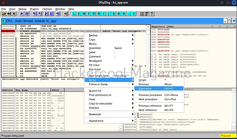
Task: Open the Window menu
Action: pyautogui.click(x=60, y=9)
